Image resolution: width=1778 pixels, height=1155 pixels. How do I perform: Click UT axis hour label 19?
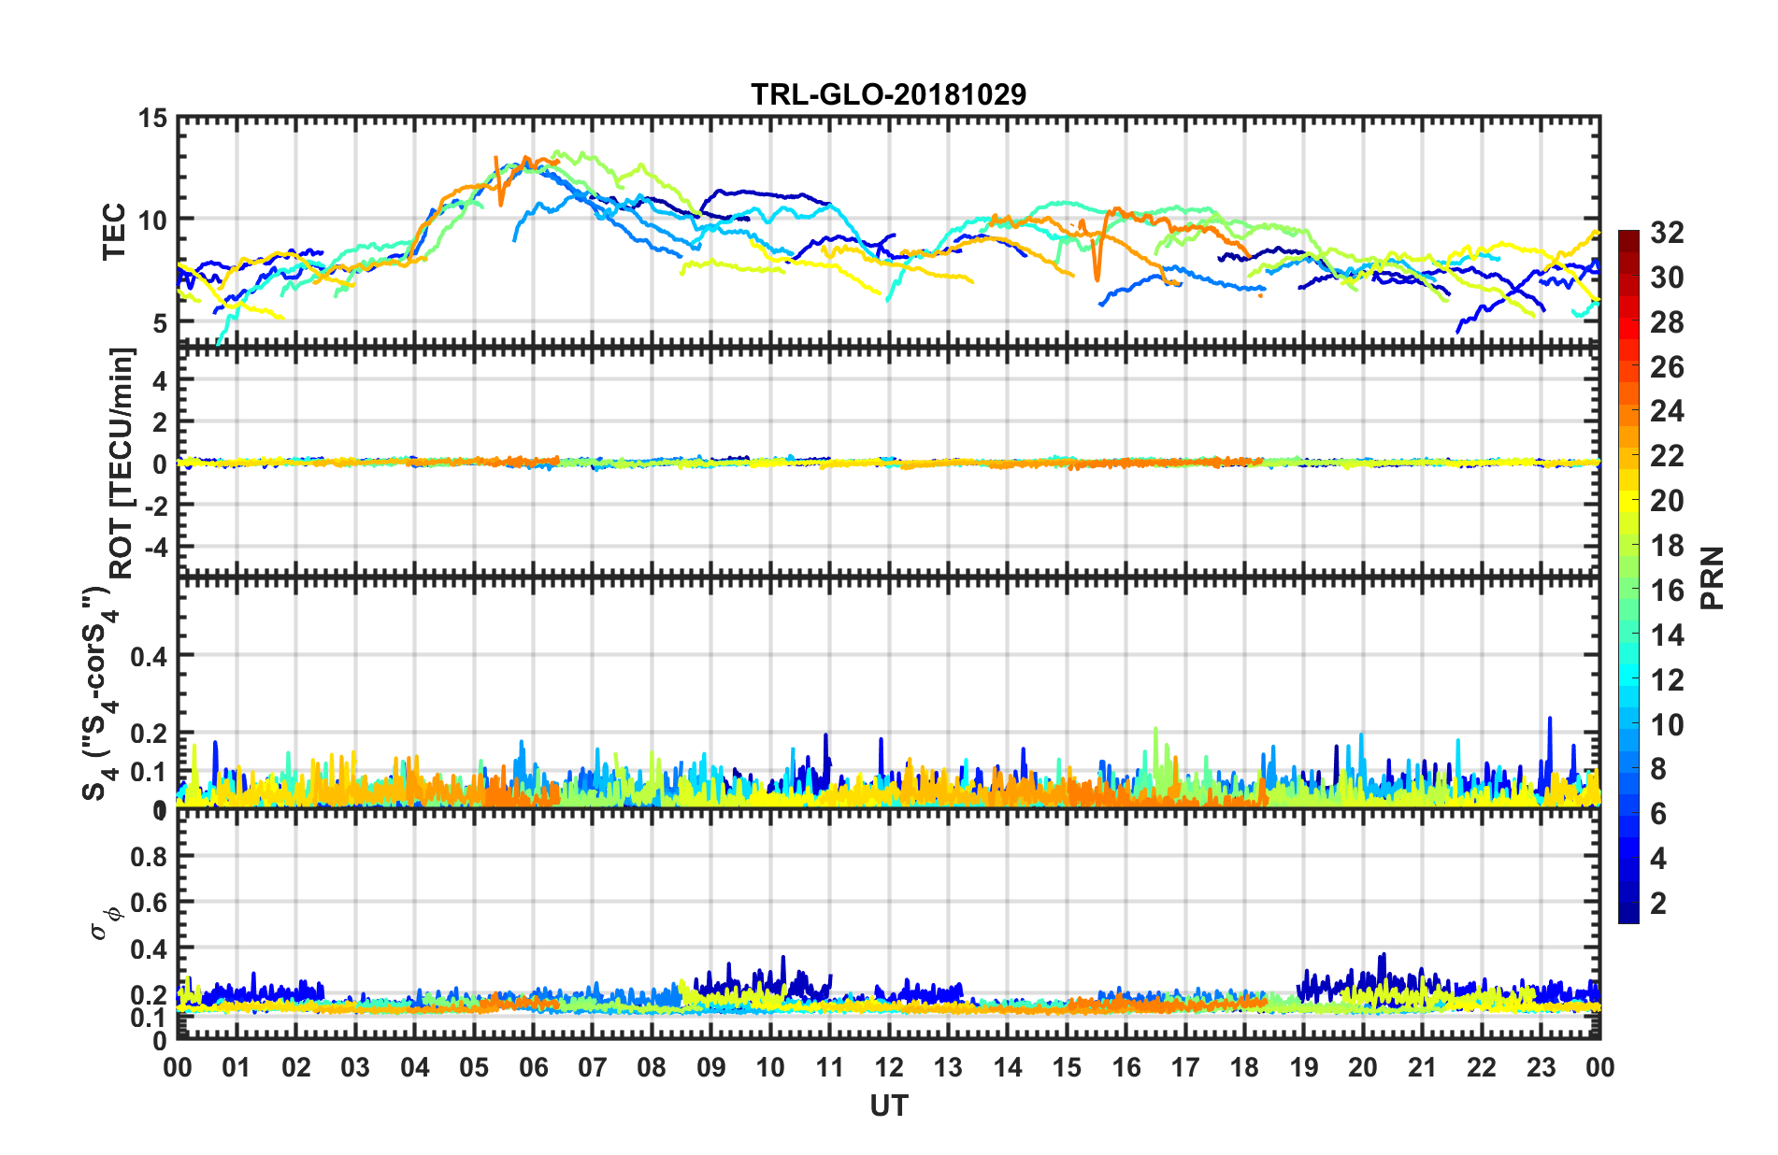point(1304,1067)
